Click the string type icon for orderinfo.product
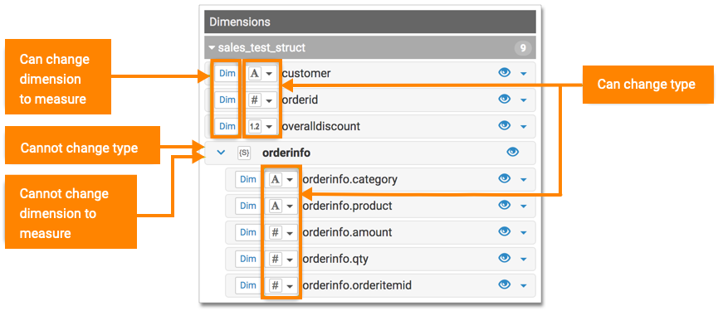Screen dimensions: 718x311 275,207
